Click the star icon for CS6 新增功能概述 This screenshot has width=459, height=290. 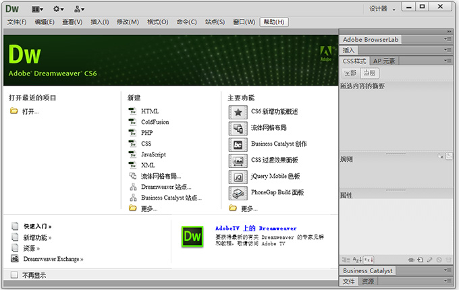point(238,112)
